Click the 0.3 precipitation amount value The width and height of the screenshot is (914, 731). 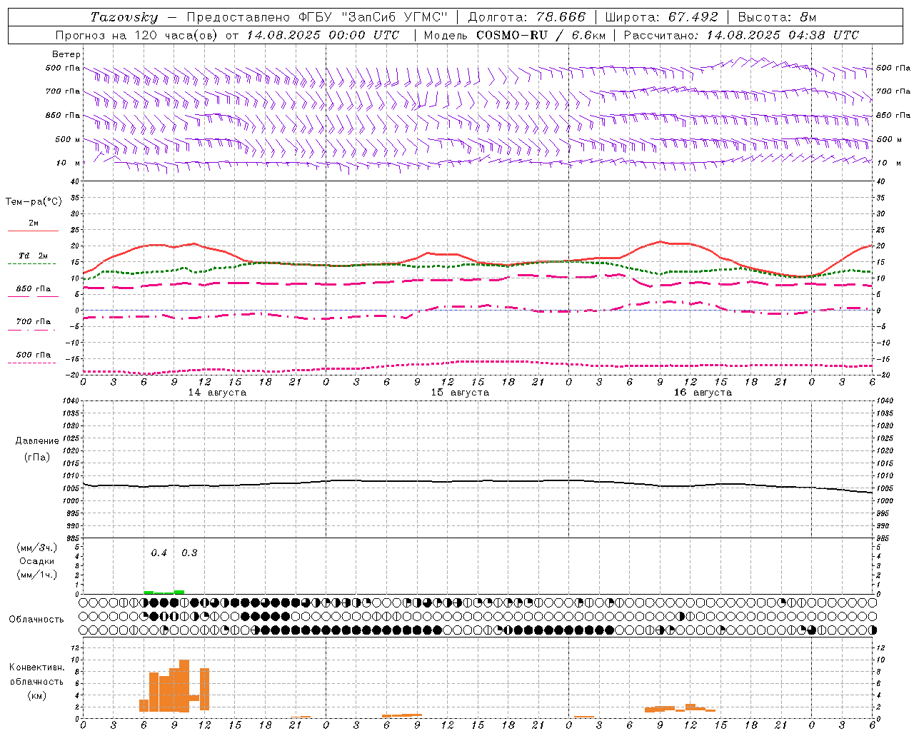click(x=189, y=553)
